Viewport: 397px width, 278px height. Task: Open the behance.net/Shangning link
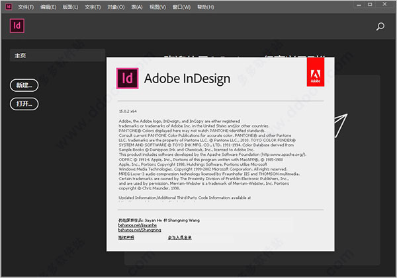pos(140,230)
